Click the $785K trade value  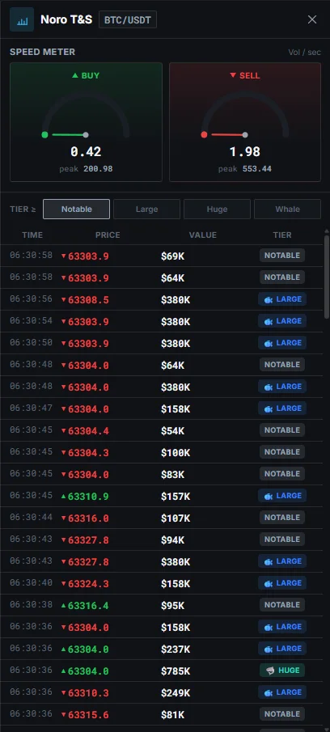[176, 671]
